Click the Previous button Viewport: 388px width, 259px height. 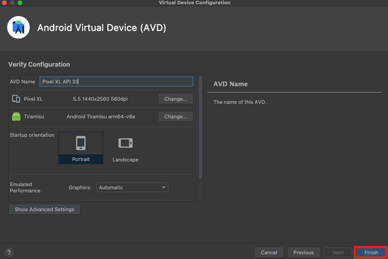click(x=303, y=252)
